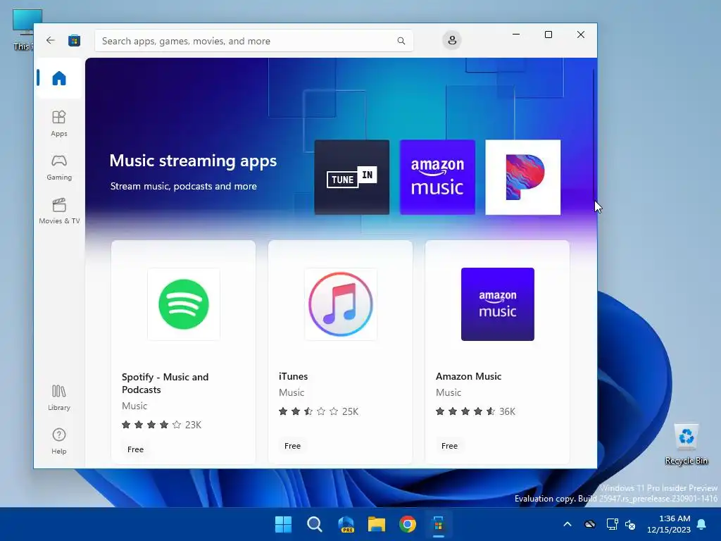
Task: Click the Spotify star rating 23K
Action: (161, 425)
